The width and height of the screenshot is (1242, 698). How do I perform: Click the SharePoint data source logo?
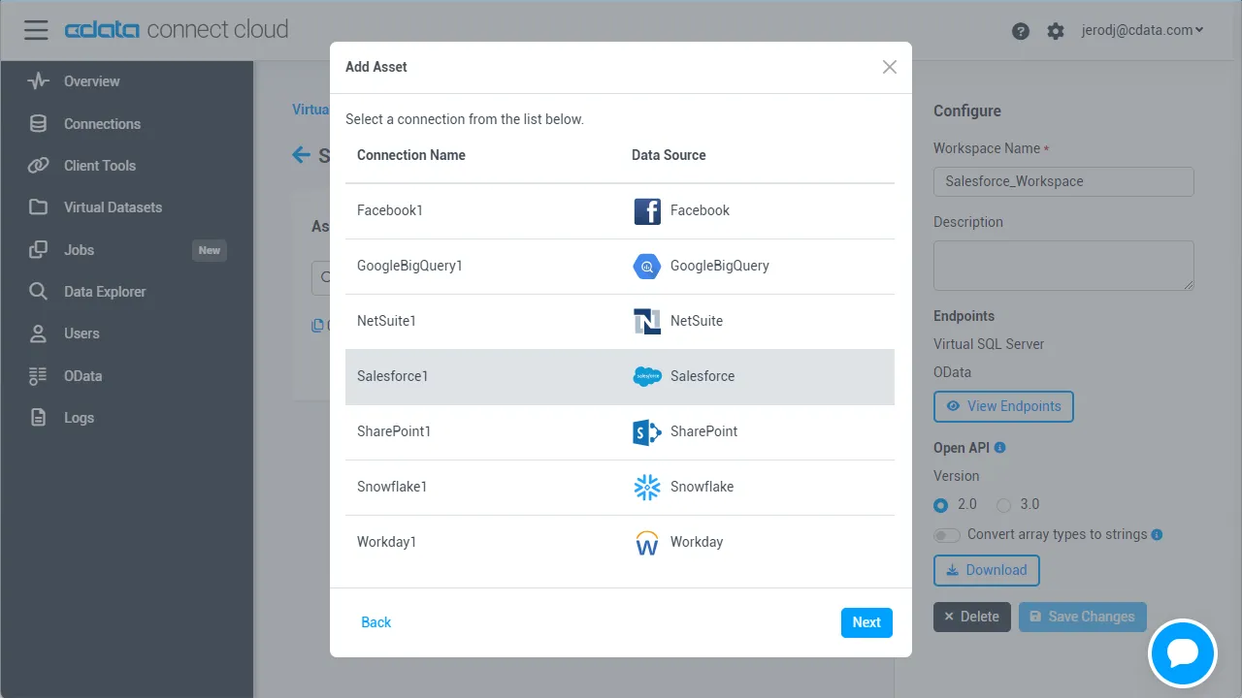[647, 431]
